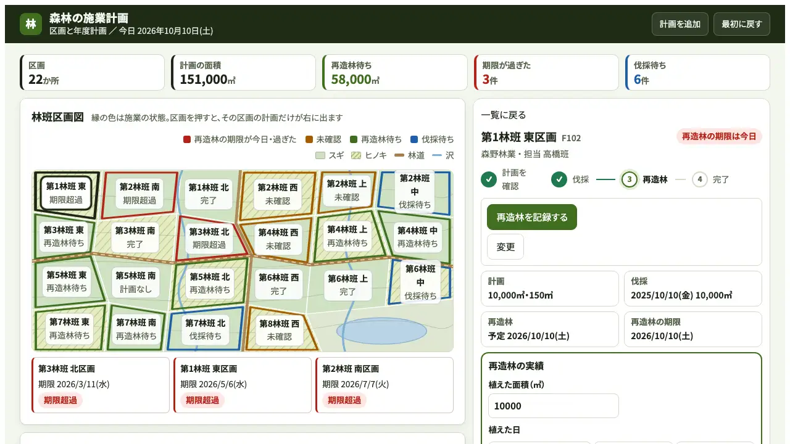The height and width of the screenshot is (444, 790).
Task: Open the 第3林班 北区画 overdue card below map
Action: 101,385
